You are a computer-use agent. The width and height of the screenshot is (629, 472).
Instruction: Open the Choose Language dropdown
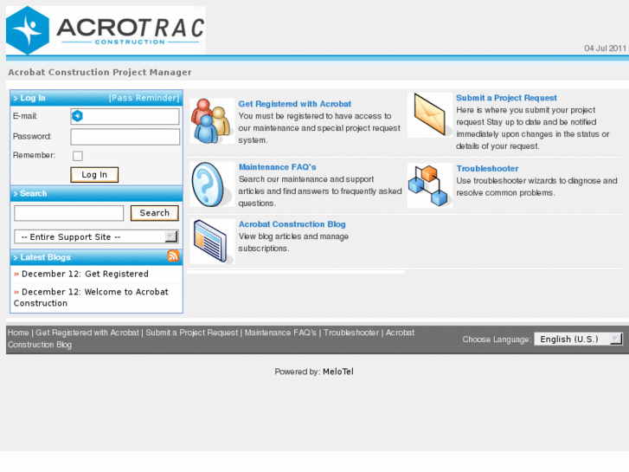[x=578, y=339]
